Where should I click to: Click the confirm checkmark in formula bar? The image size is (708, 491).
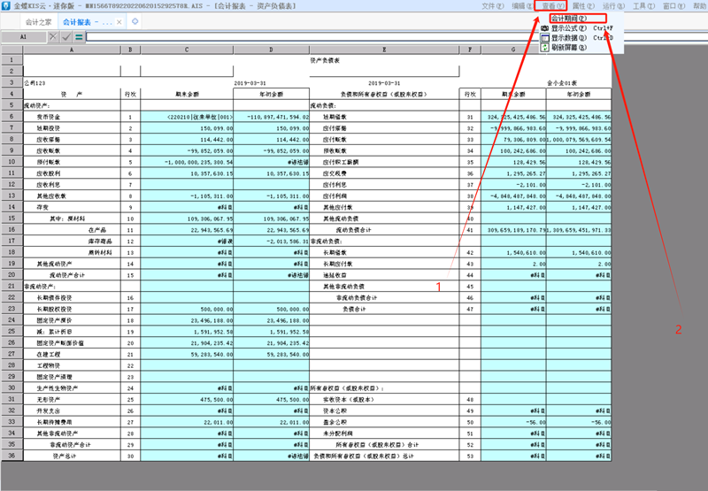tap(66, 37)
